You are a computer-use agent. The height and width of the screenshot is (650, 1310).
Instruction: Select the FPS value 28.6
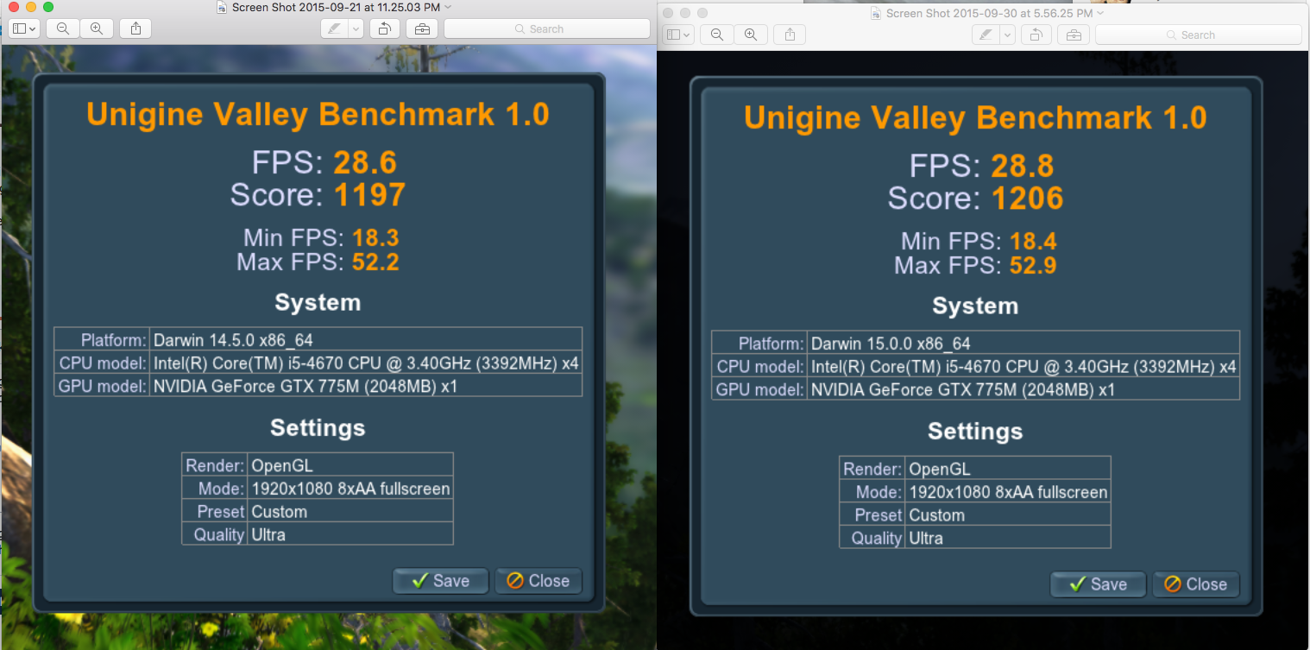tap(365, 162)
